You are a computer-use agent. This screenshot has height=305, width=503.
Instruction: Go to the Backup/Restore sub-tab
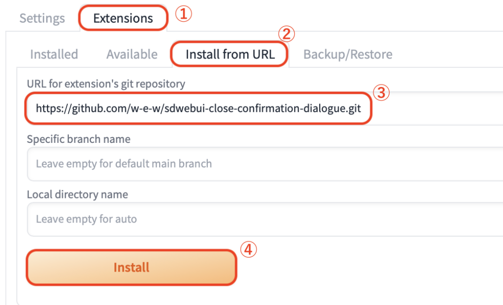(348, 54)
